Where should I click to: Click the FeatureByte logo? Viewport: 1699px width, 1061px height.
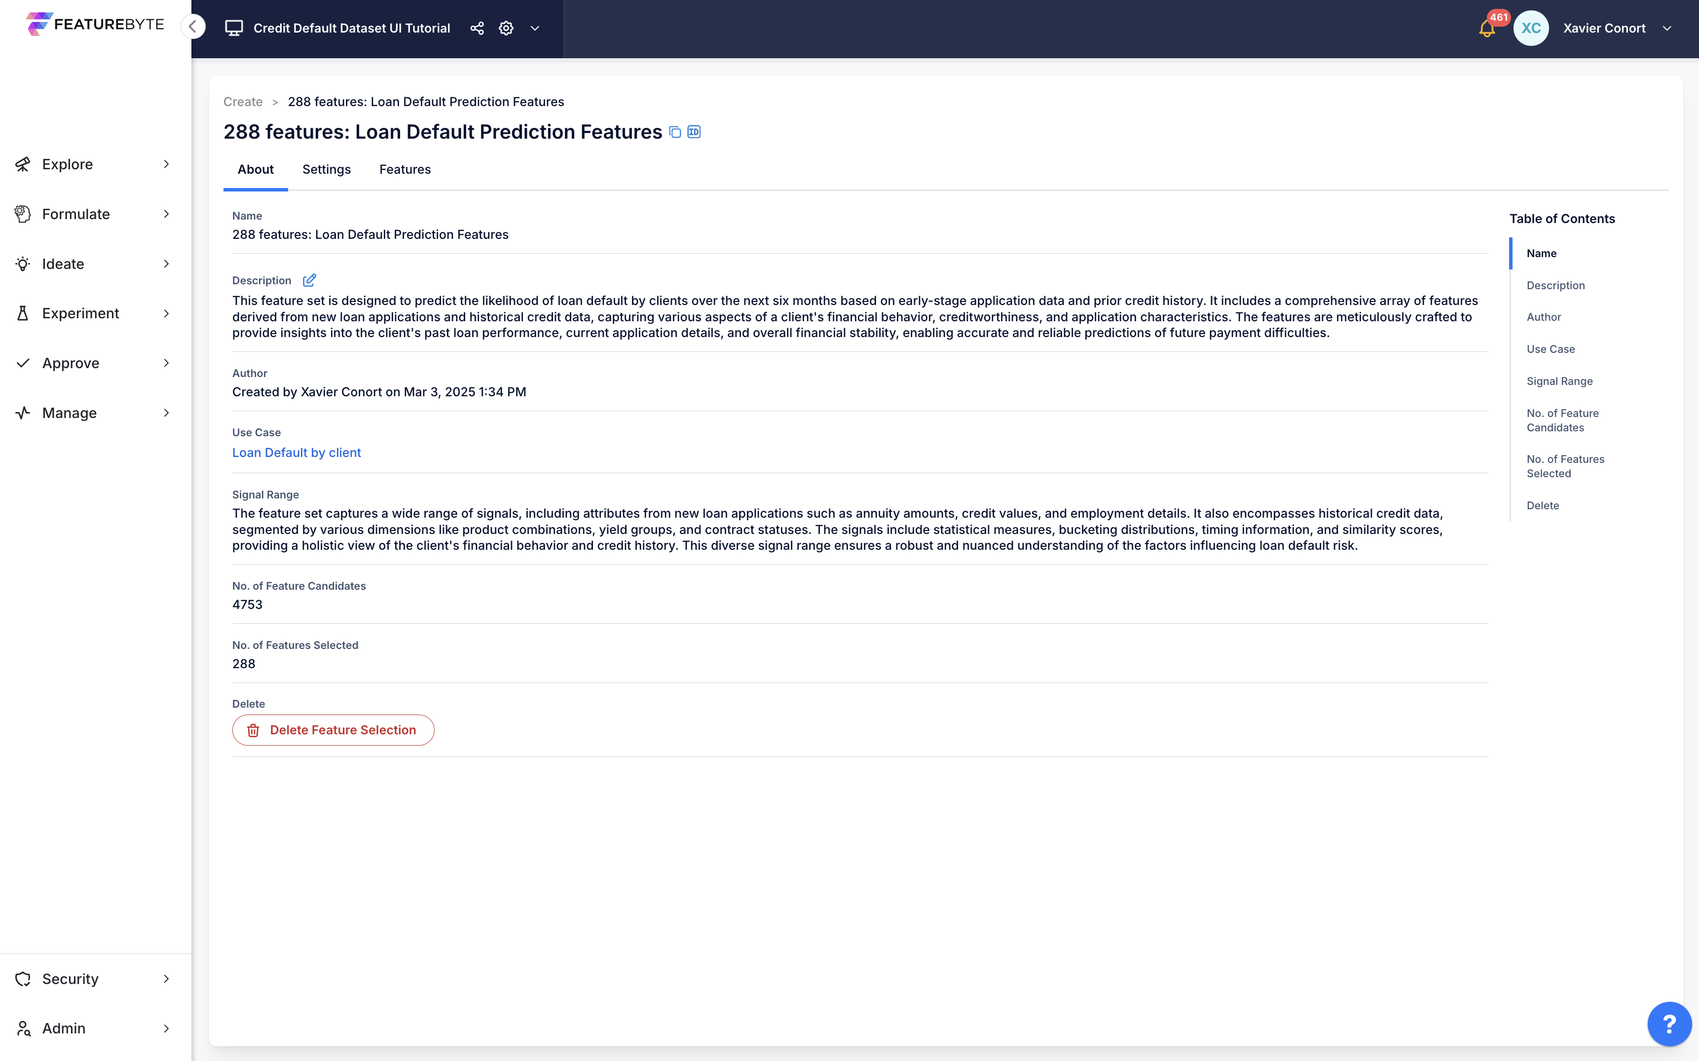[x=95, y=24]
